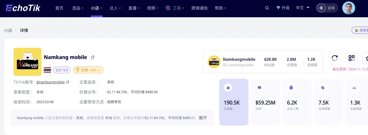Toggle the 全球 region selector
Viewport: 368px width, 135px height.
pyautogui.click(x=327, y=8)
